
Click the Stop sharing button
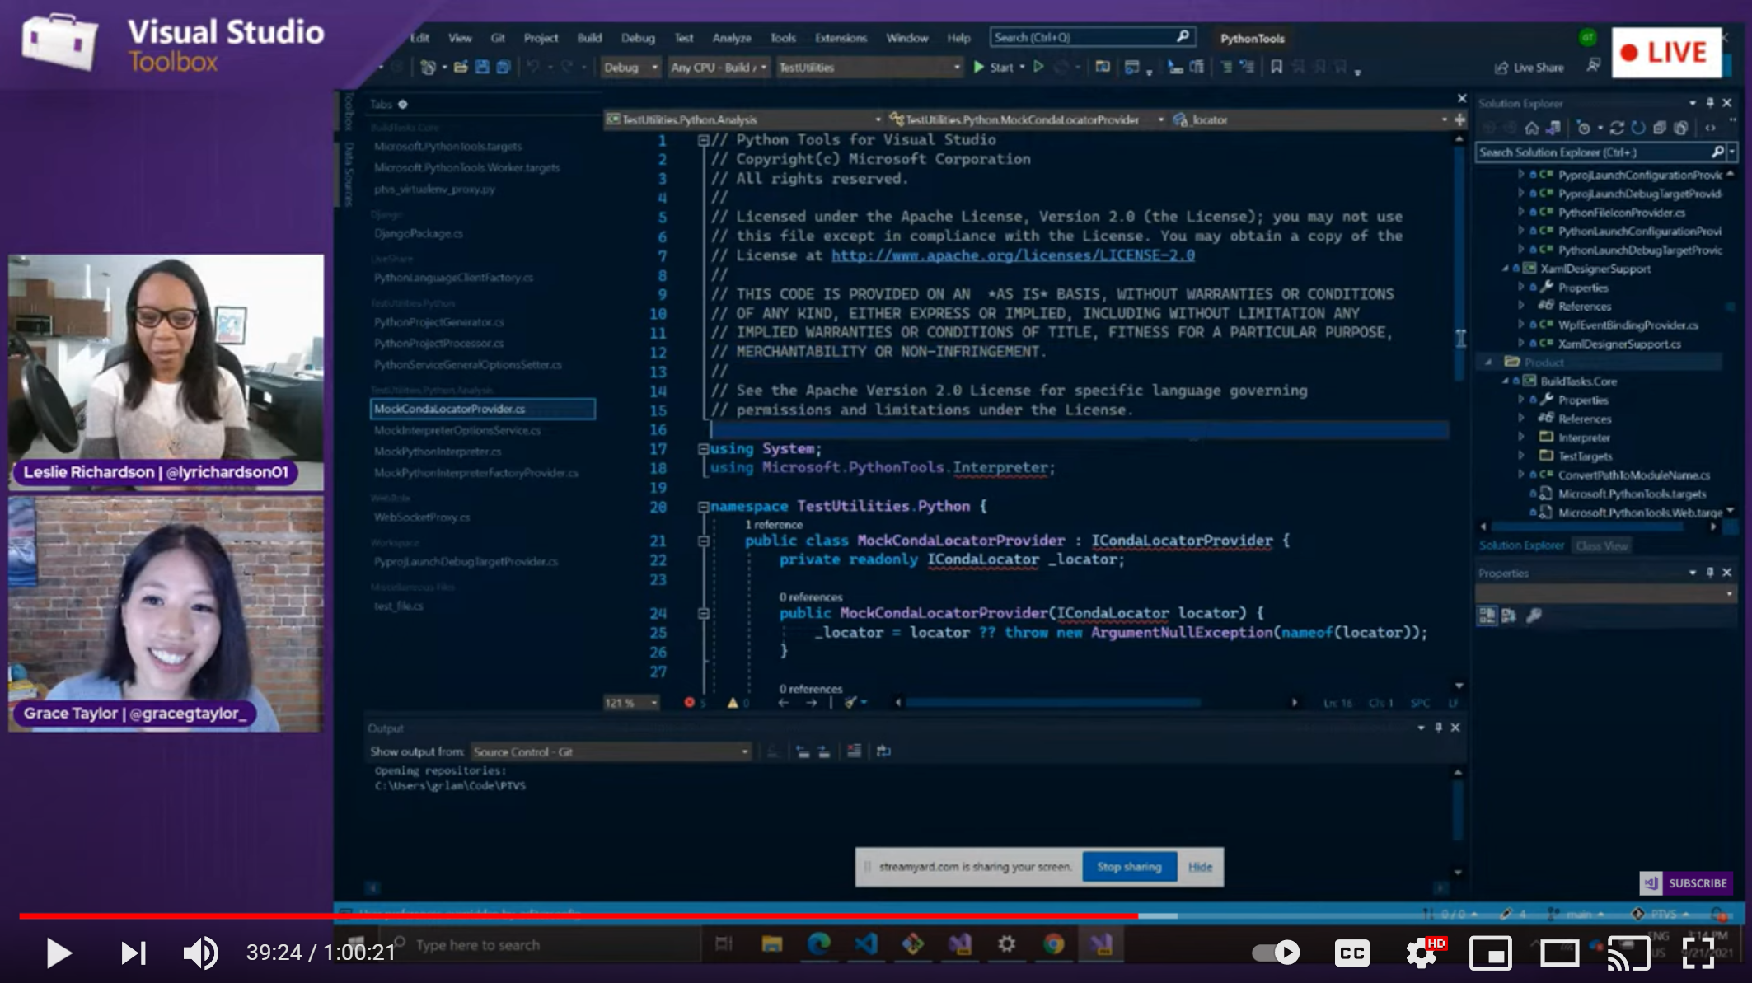tap(1129, 867)
